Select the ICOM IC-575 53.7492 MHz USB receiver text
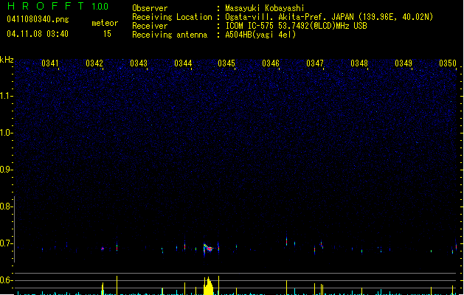The image size is (464, 295). tap(297, 26)
